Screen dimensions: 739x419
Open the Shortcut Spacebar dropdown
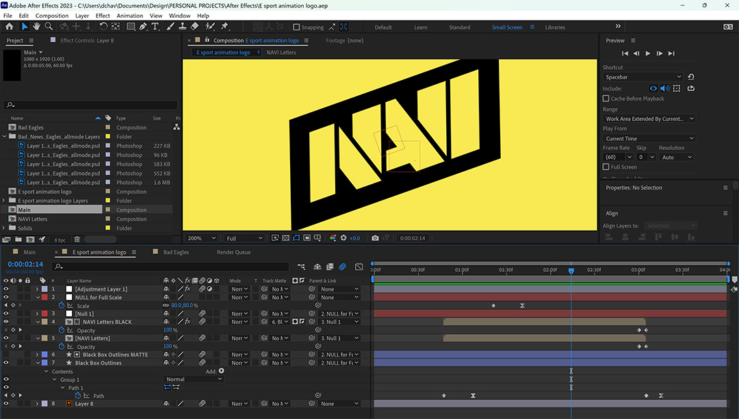[643, 77]
